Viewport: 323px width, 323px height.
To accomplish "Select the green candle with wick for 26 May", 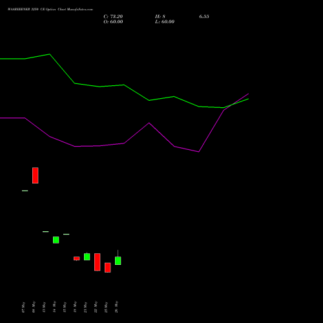I will [x=118, y=260].
